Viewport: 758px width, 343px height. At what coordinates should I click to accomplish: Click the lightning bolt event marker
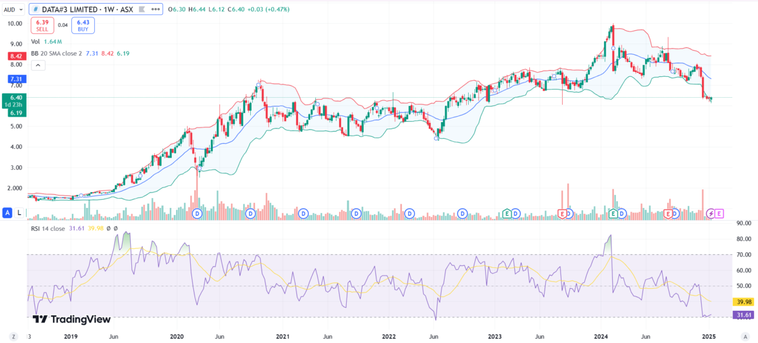(x=711, y=214)
